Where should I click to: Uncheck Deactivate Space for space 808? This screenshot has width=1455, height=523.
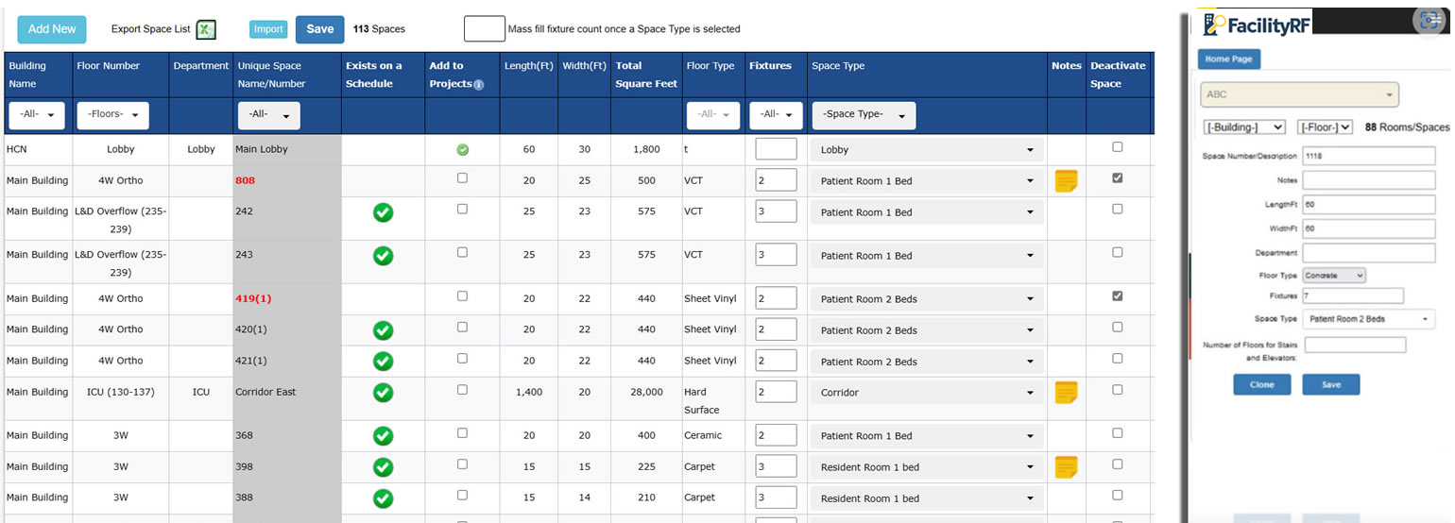[x=1118, y=178]
